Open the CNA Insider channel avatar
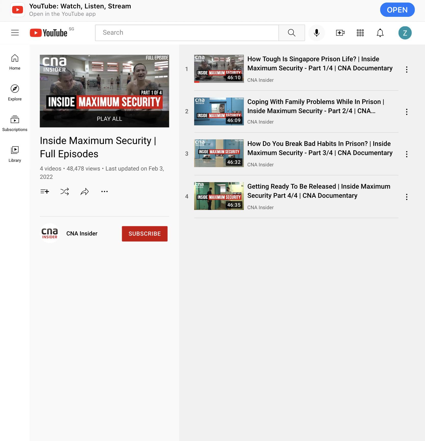This screenshot has width=425, height=441. [50, 233]
